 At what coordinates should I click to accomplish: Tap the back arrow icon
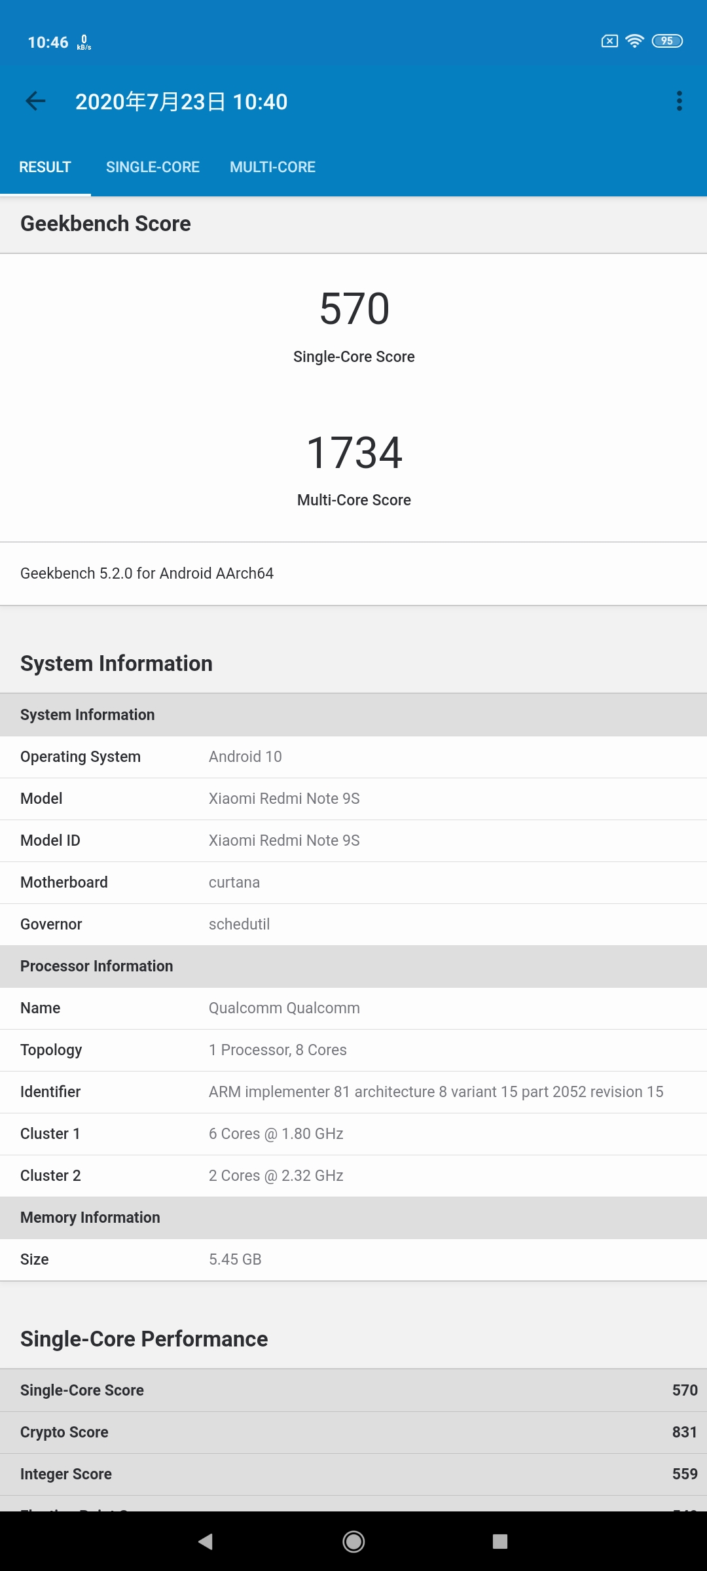point(35,101)
